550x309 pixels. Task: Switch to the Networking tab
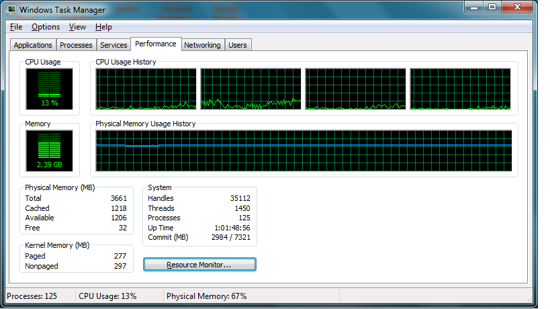(x=202, y=45)
